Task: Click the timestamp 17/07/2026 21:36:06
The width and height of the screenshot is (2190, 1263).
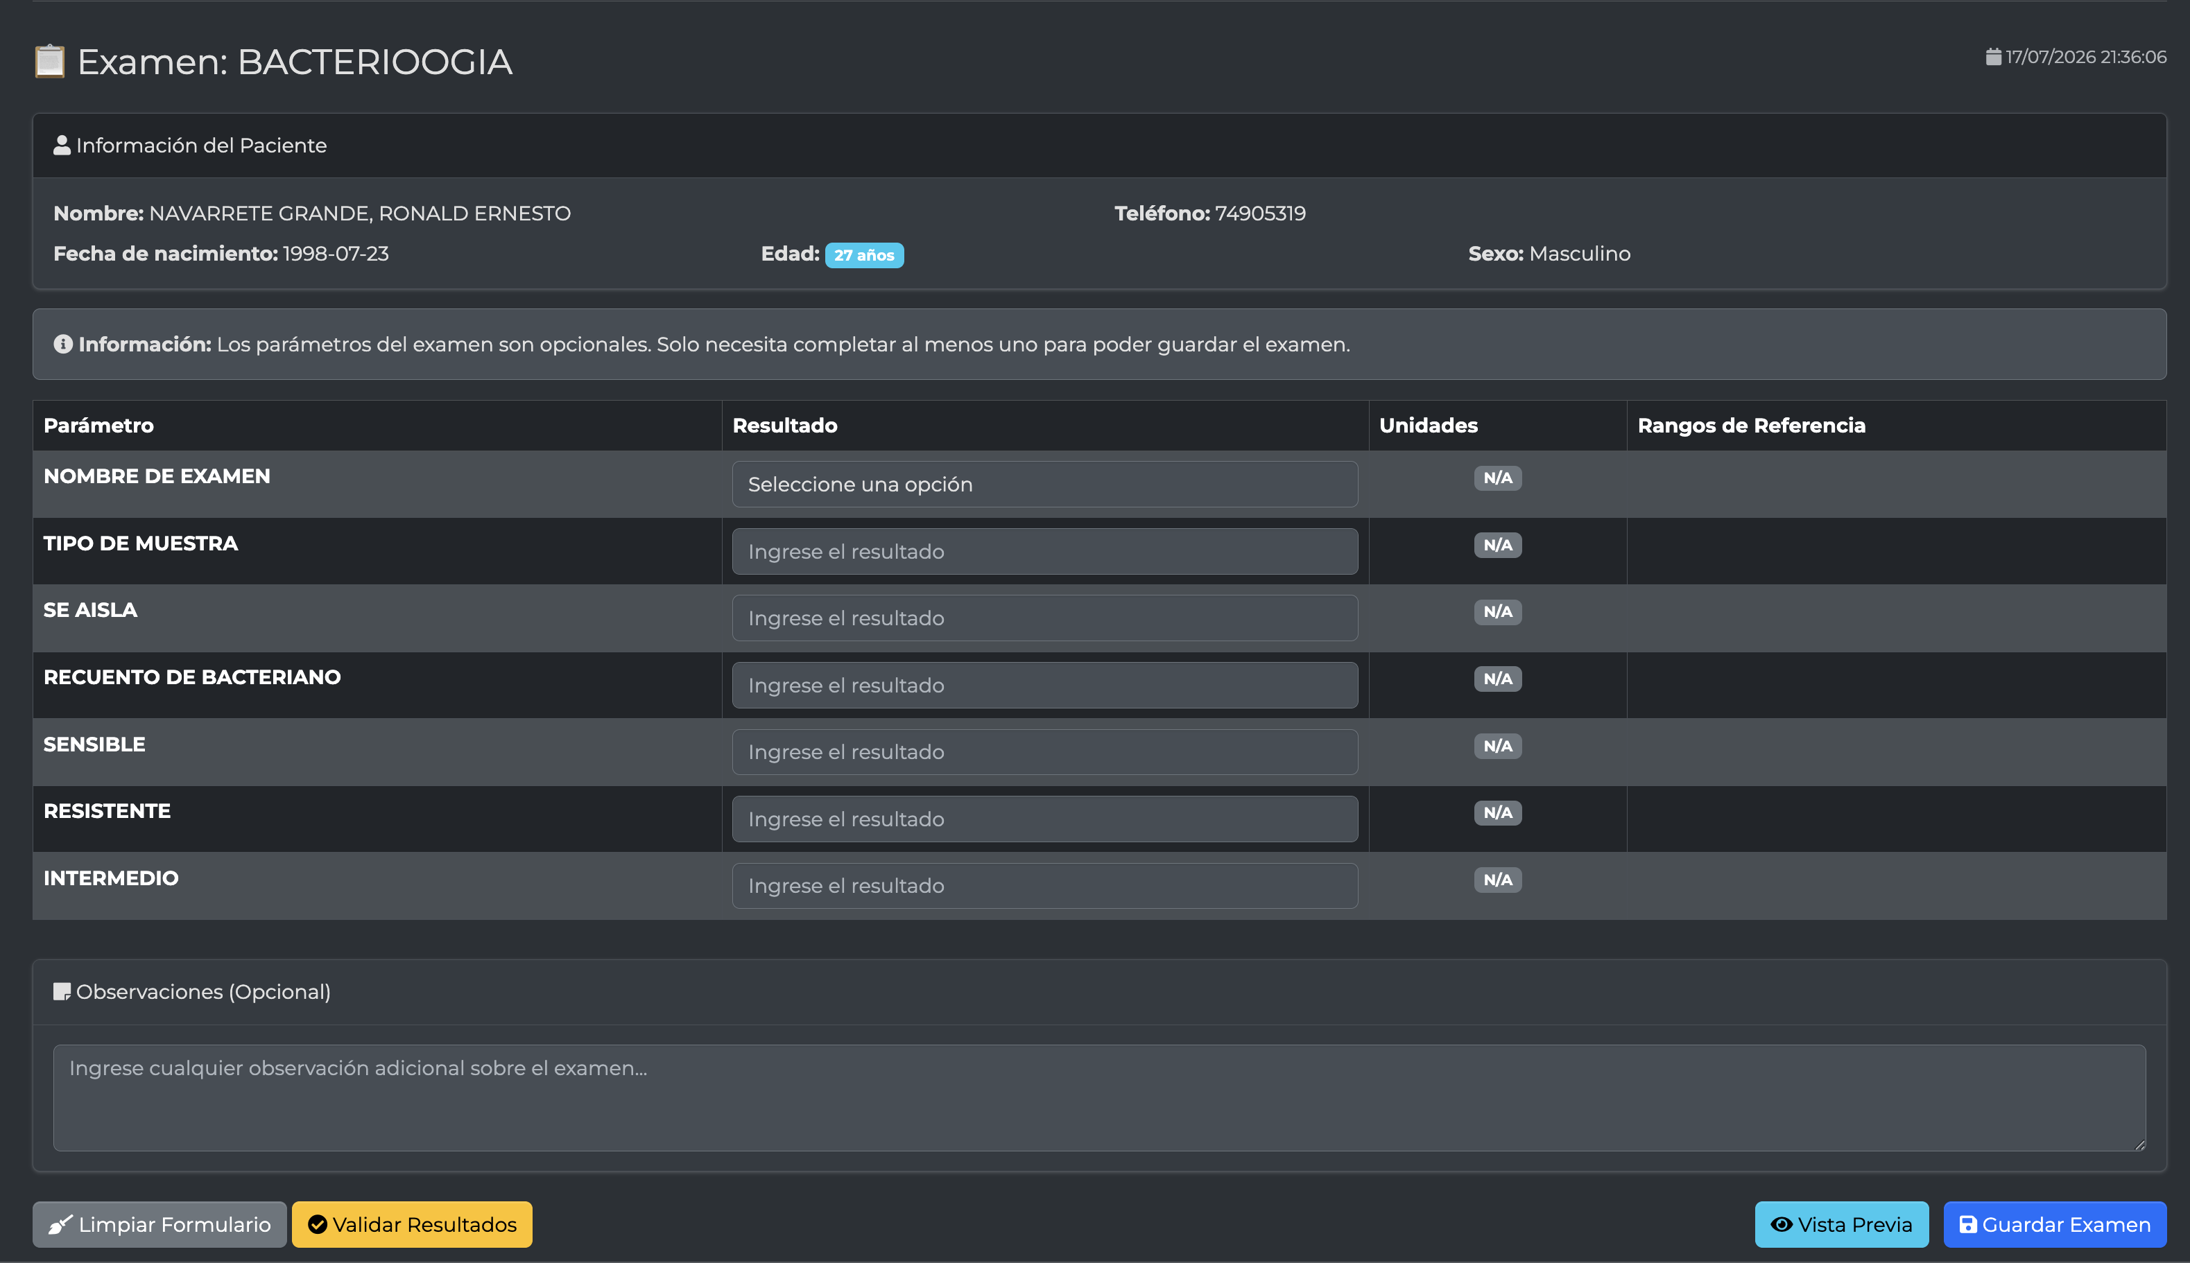Action: [x=2086, y=58]
